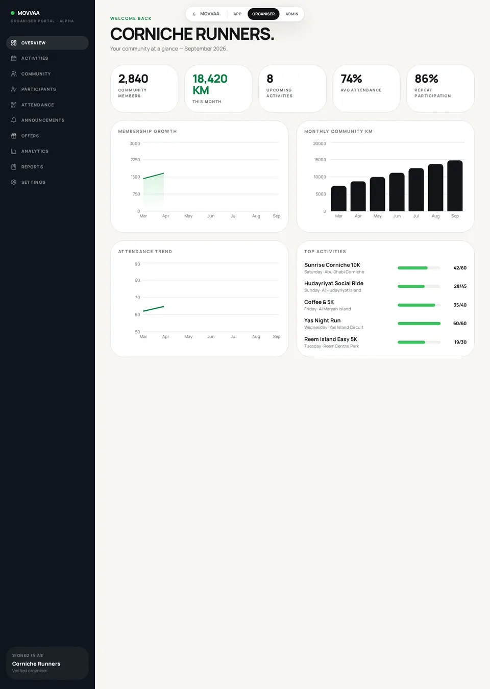
Task: Click the 18,420 KM this month card
Action: [x=218, y=88]
